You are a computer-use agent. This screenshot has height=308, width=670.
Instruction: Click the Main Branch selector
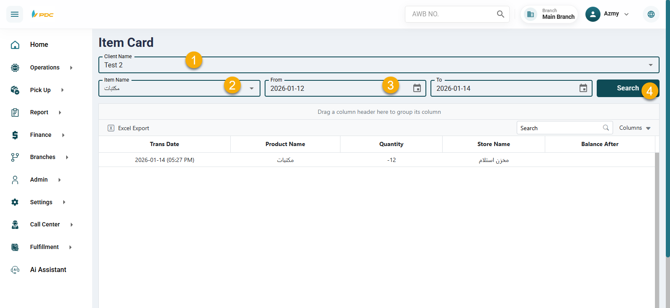(549, 14)
